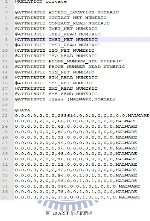Click line number 2 in the gutter

6,7
